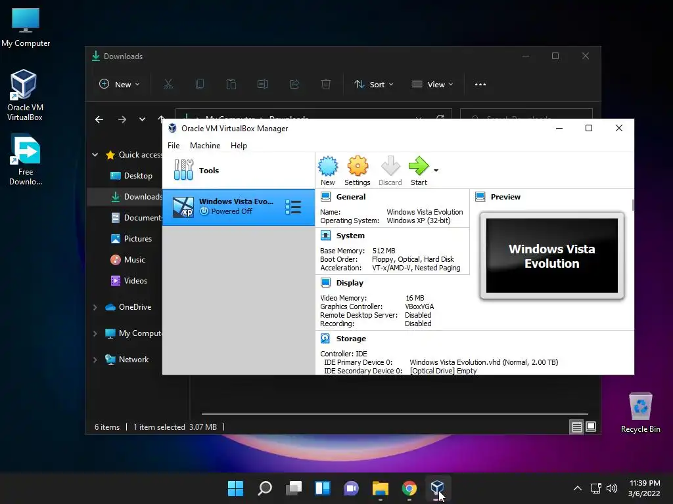
Task: Select Desktop in Explorer sidebar
Action: coord(133,176)
